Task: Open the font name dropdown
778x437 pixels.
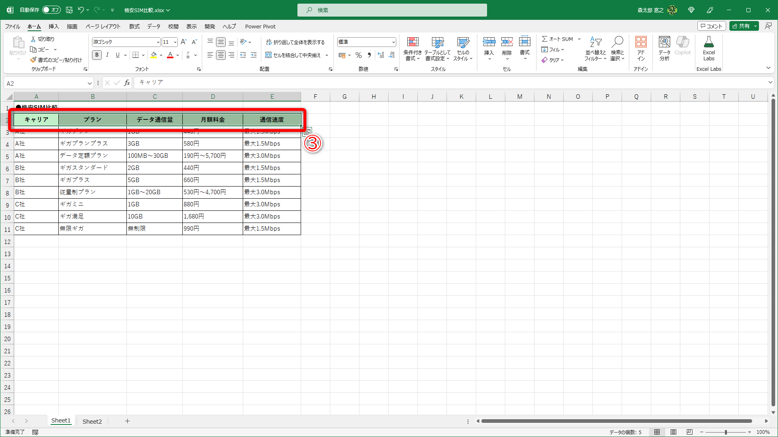Action: click(158, 42)
